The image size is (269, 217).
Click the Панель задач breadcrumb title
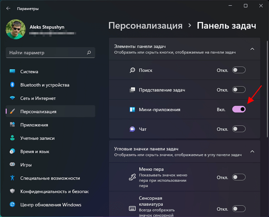226,25
